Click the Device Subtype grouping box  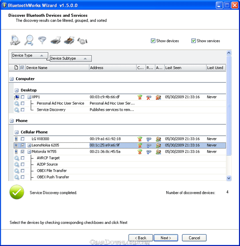[x=71, y=59]
